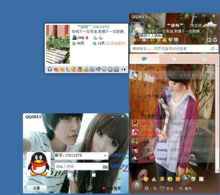Click the headphones music icon in profile card
Screen dimensions: 220x195
(x=50, y=69)
